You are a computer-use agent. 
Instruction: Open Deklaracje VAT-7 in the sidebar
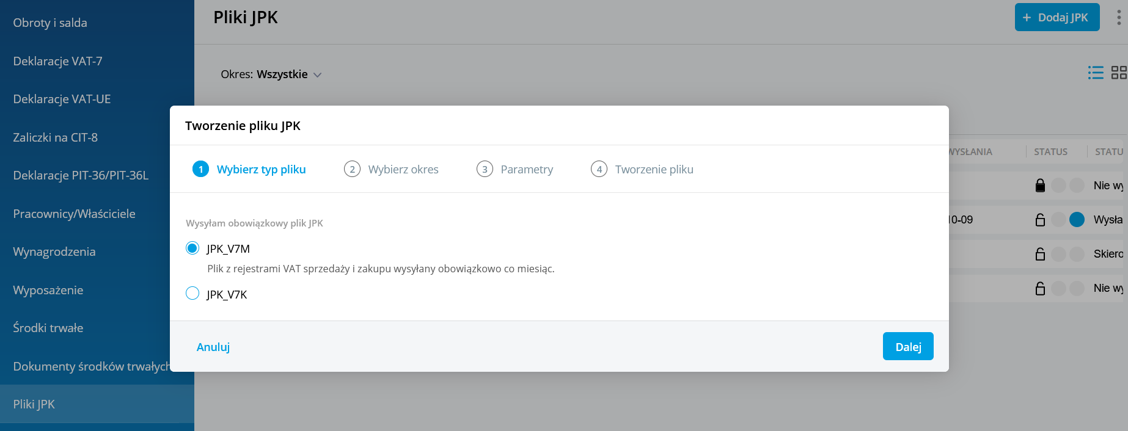pyautogui.click(x=57, y=61)
